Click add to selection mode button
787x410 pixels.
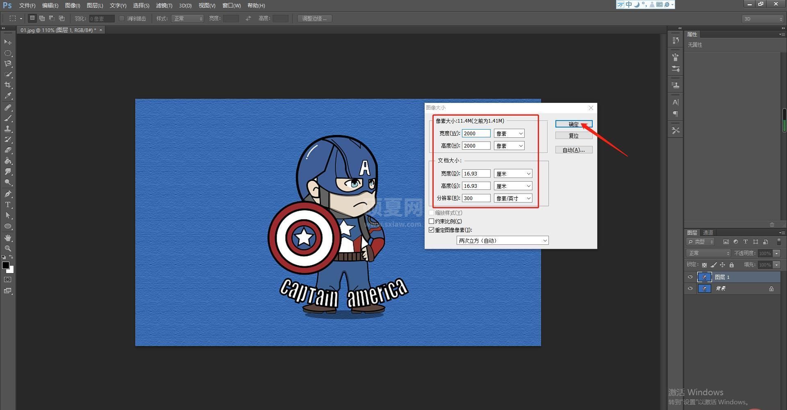pos(42,18)
